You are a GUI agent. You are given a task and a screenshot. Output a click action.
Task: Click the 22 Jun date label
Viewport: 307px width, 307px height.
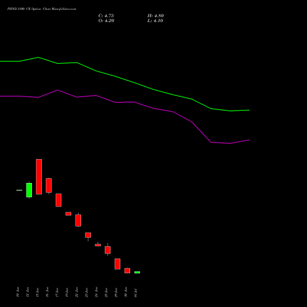(77, 292)
